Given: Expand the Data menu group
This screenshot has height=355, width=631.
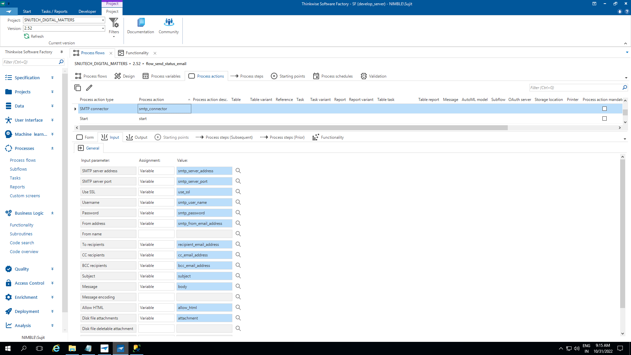Looking at the screenshot, I should [x=30, y=106].
